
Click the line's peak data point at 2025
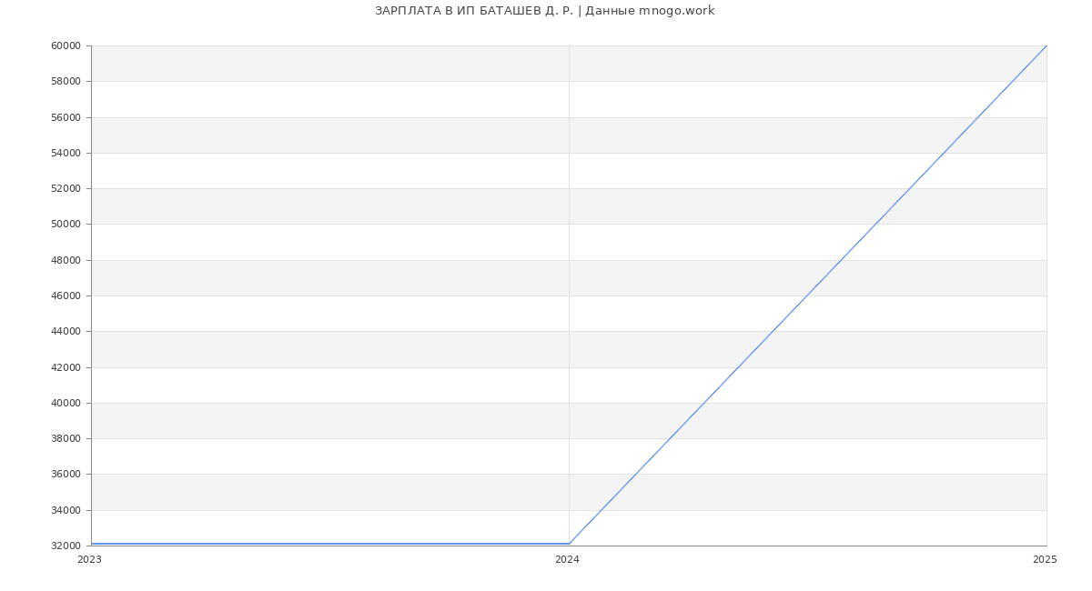point(1046,45)
